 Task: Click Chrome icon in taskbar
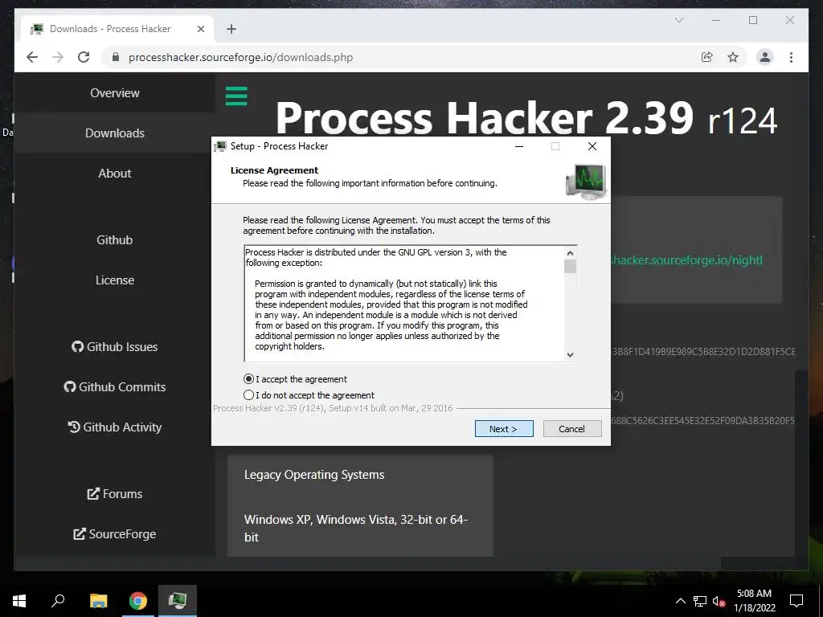[x=138, y=601]
